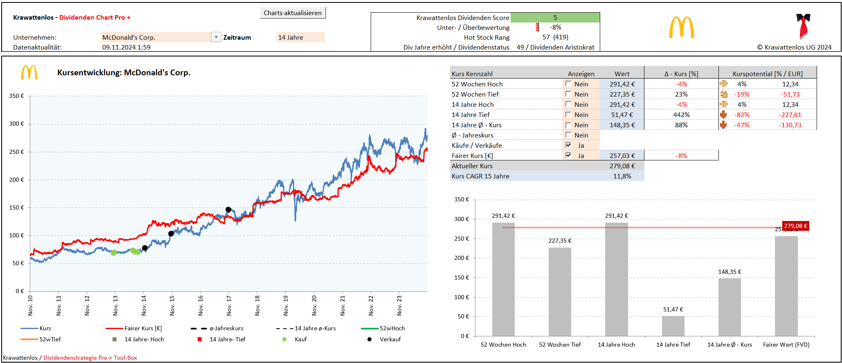
Task: Click the Aktueller Kurs 279,08 € value
Action: pyautogui.click(x=622, y=166)
